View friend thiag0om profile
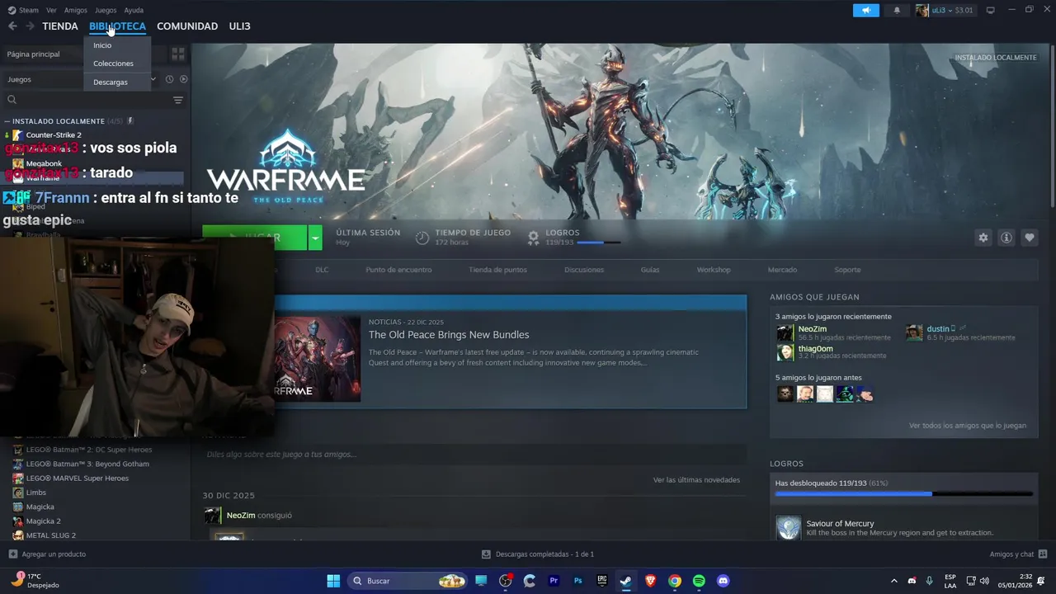This screenshot has width=1056, height=594. point(815,349)
